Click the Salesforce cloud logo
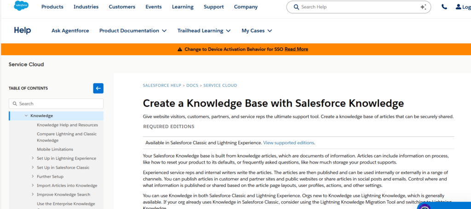 (x=22, y=6)
